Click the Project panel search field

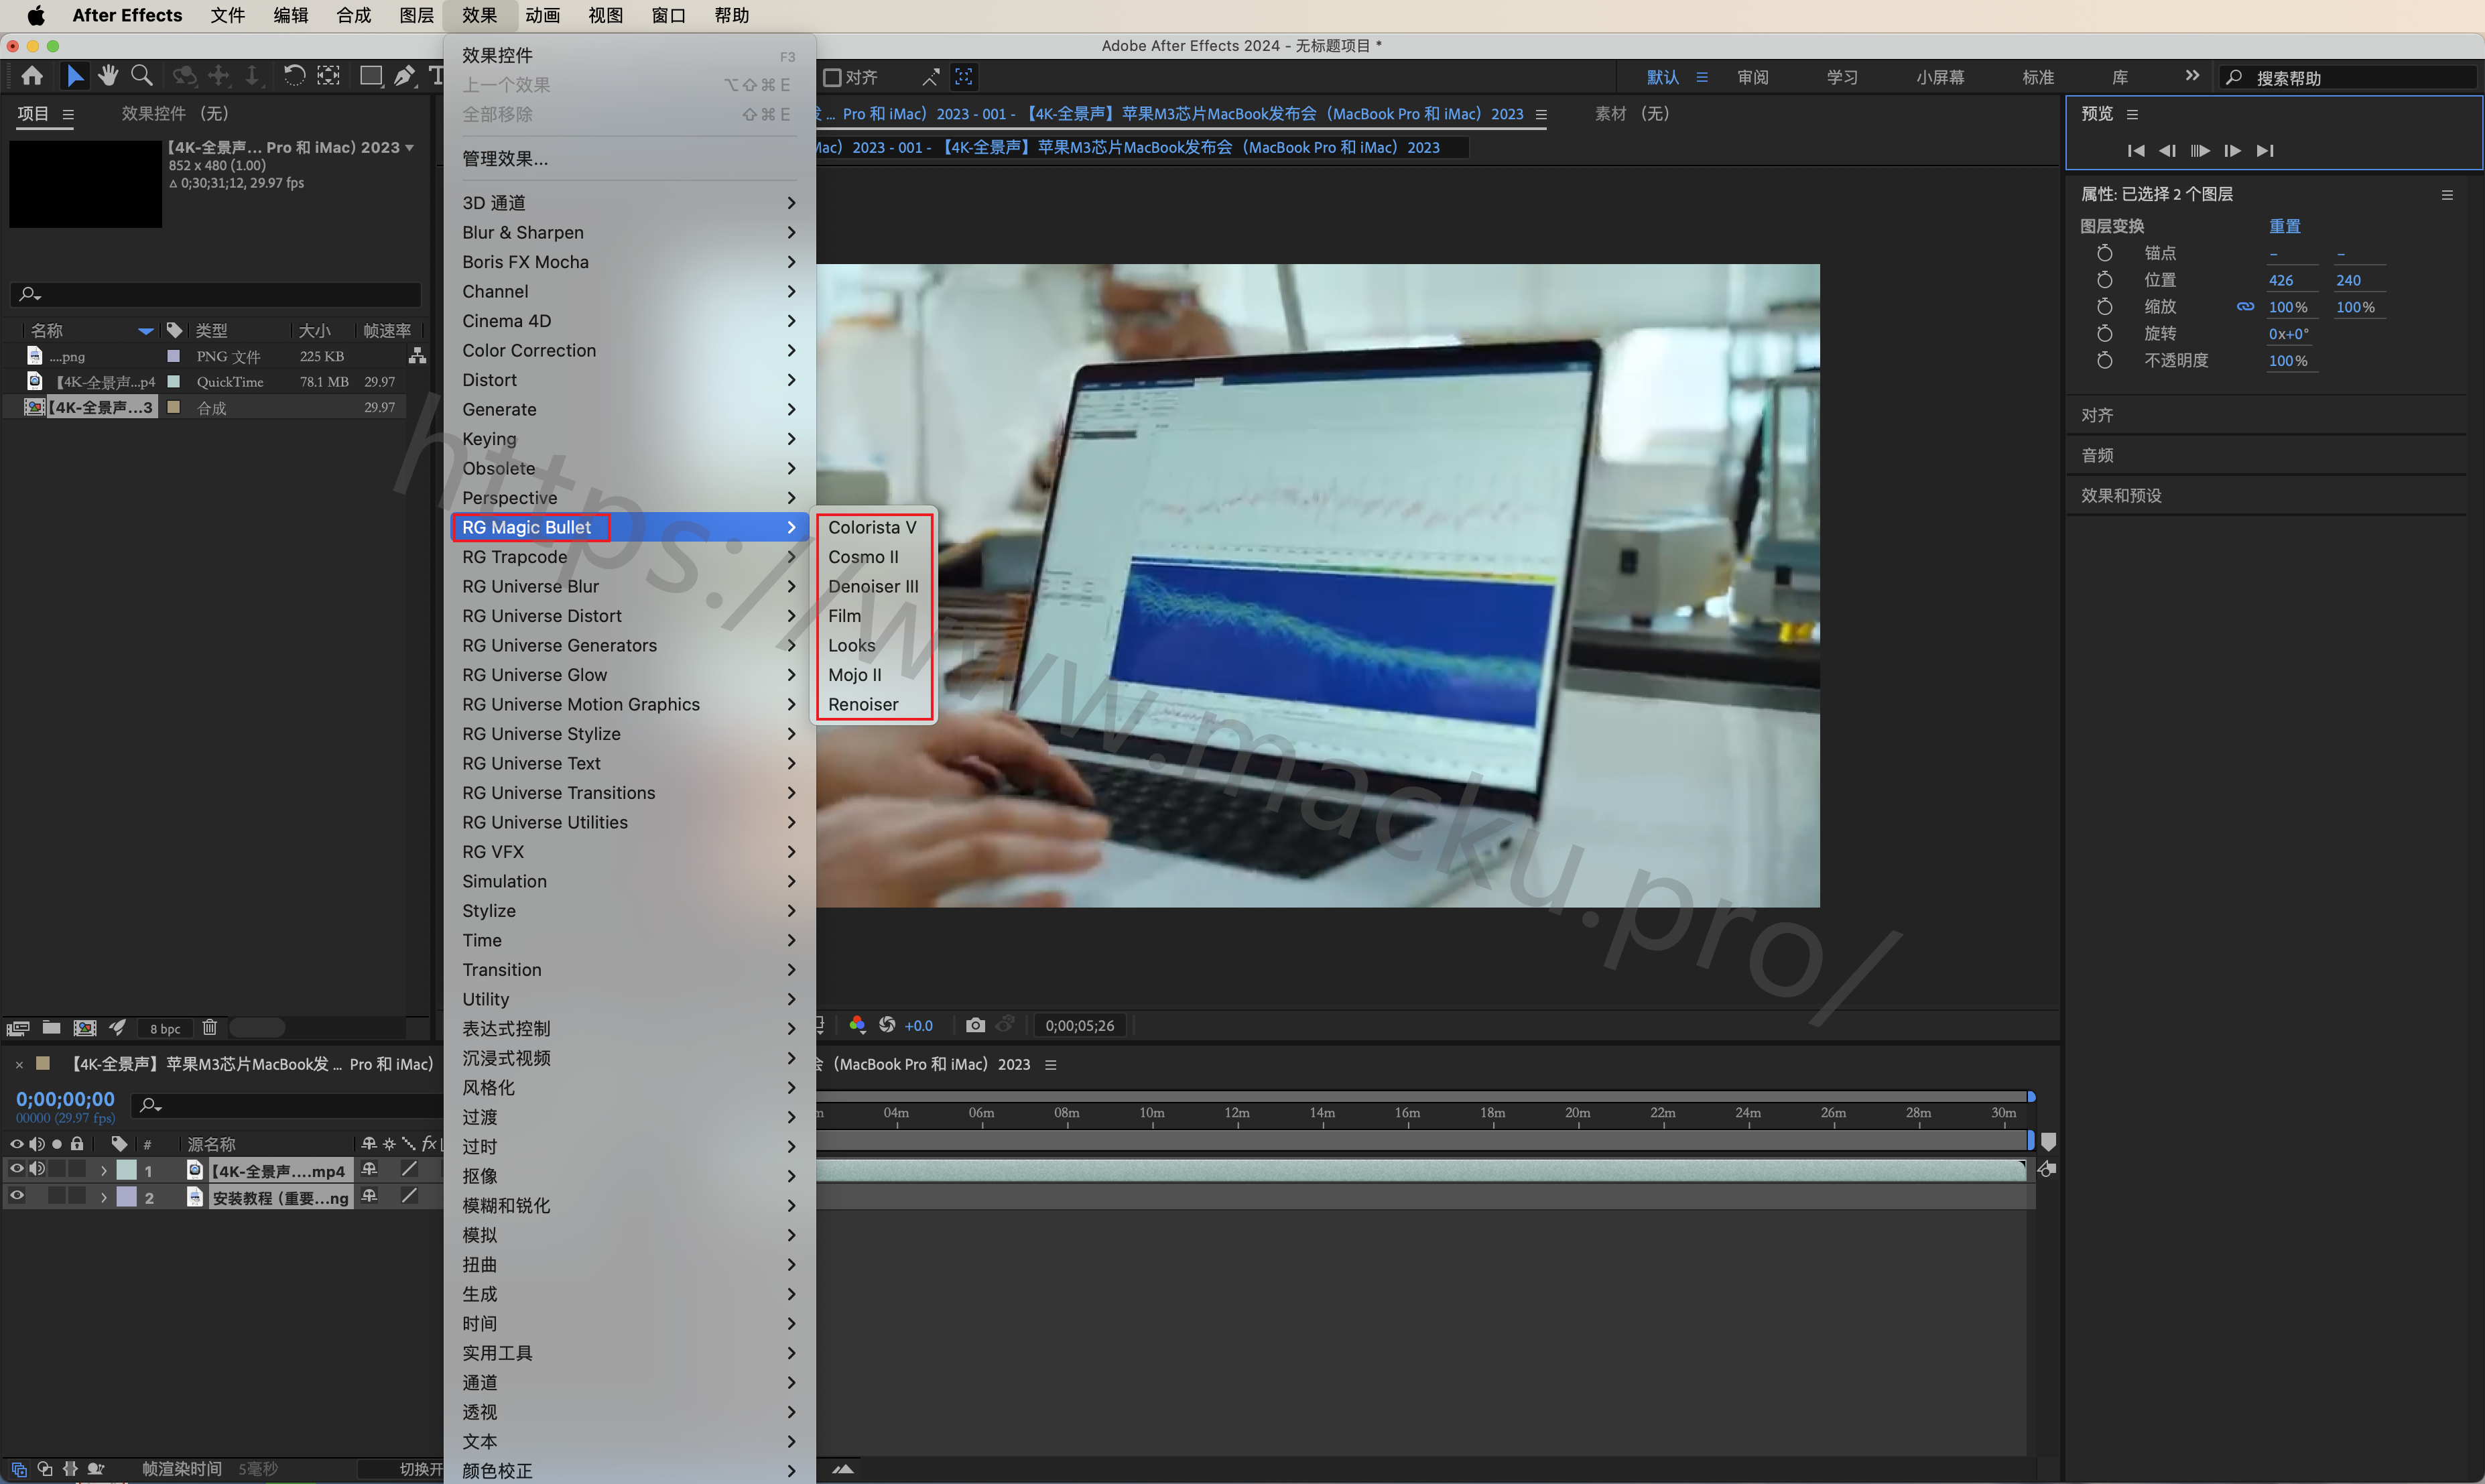click(x=215, y=294)
